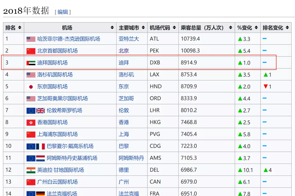Image resolution: width=295 pixels, height=196 pixels.
Task: Click China flag beside 上海浦东国际机场
Action: [31, 134]
